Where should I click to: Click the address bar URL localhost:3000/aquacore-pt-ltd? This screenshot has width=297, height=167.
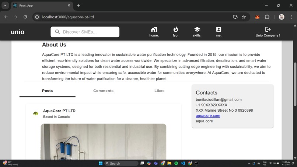click(68, 17)
